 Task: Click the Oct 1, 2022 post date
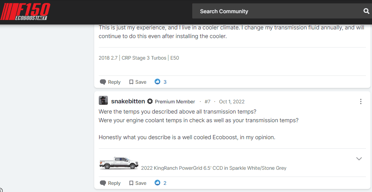[232, 102]
